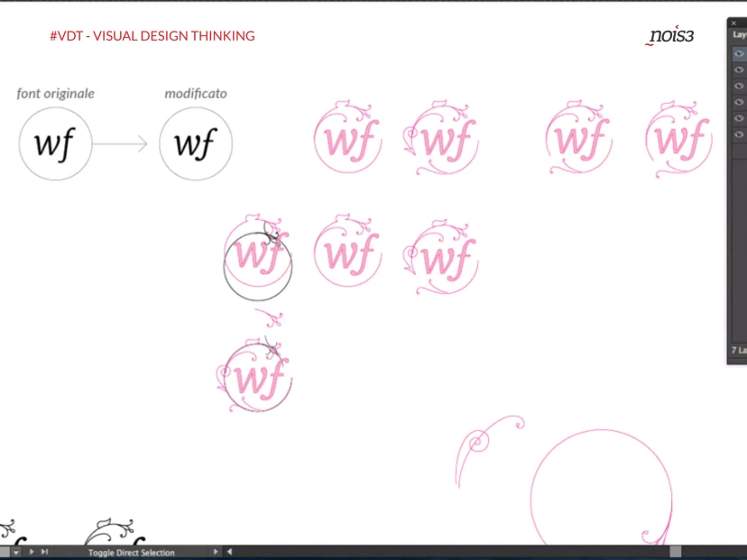Select the nois3 logo
This screenshot has height=560, width=747.
click(x=669, y=35)
